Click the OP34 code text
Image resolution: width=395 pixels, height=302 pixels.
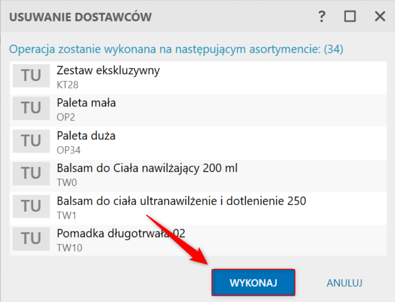(x=69, y=150)
